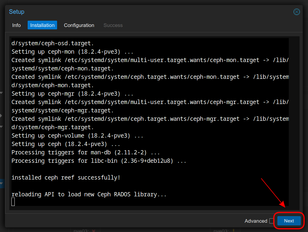Click the 'Setting up ceph-volume' output line
Image resolution: width=308 pixels, height=232 pixels.
point(78,135)
